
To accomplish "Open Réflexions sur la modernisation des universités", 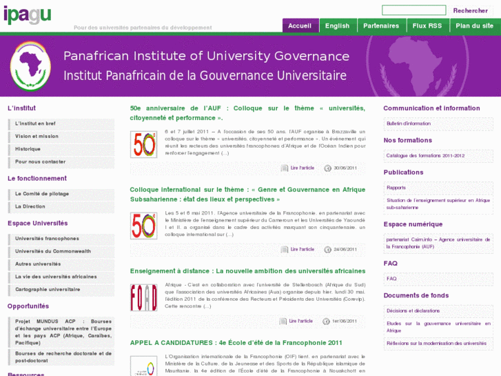I will pos(438,344).
